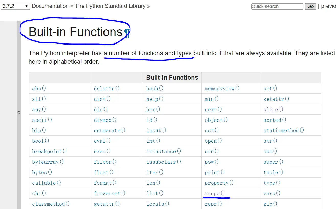Open the 3.7.2 version dropdown
Viewport: 336px width, 209px height.
tap(15, 6)
